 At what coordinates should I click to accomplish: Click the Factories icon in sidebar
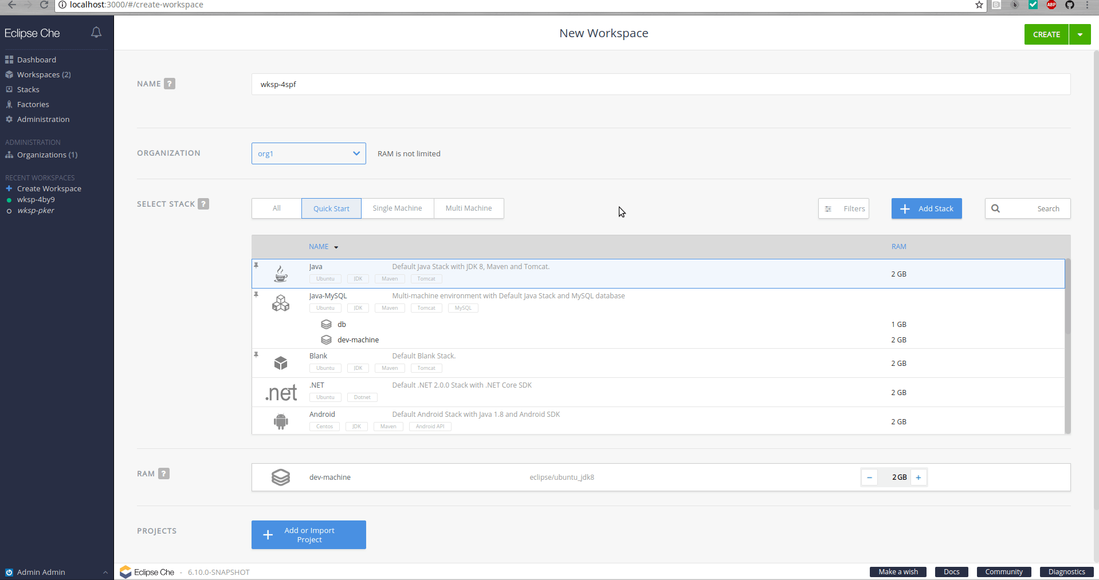pyautogui.click(x=9, y=104)
